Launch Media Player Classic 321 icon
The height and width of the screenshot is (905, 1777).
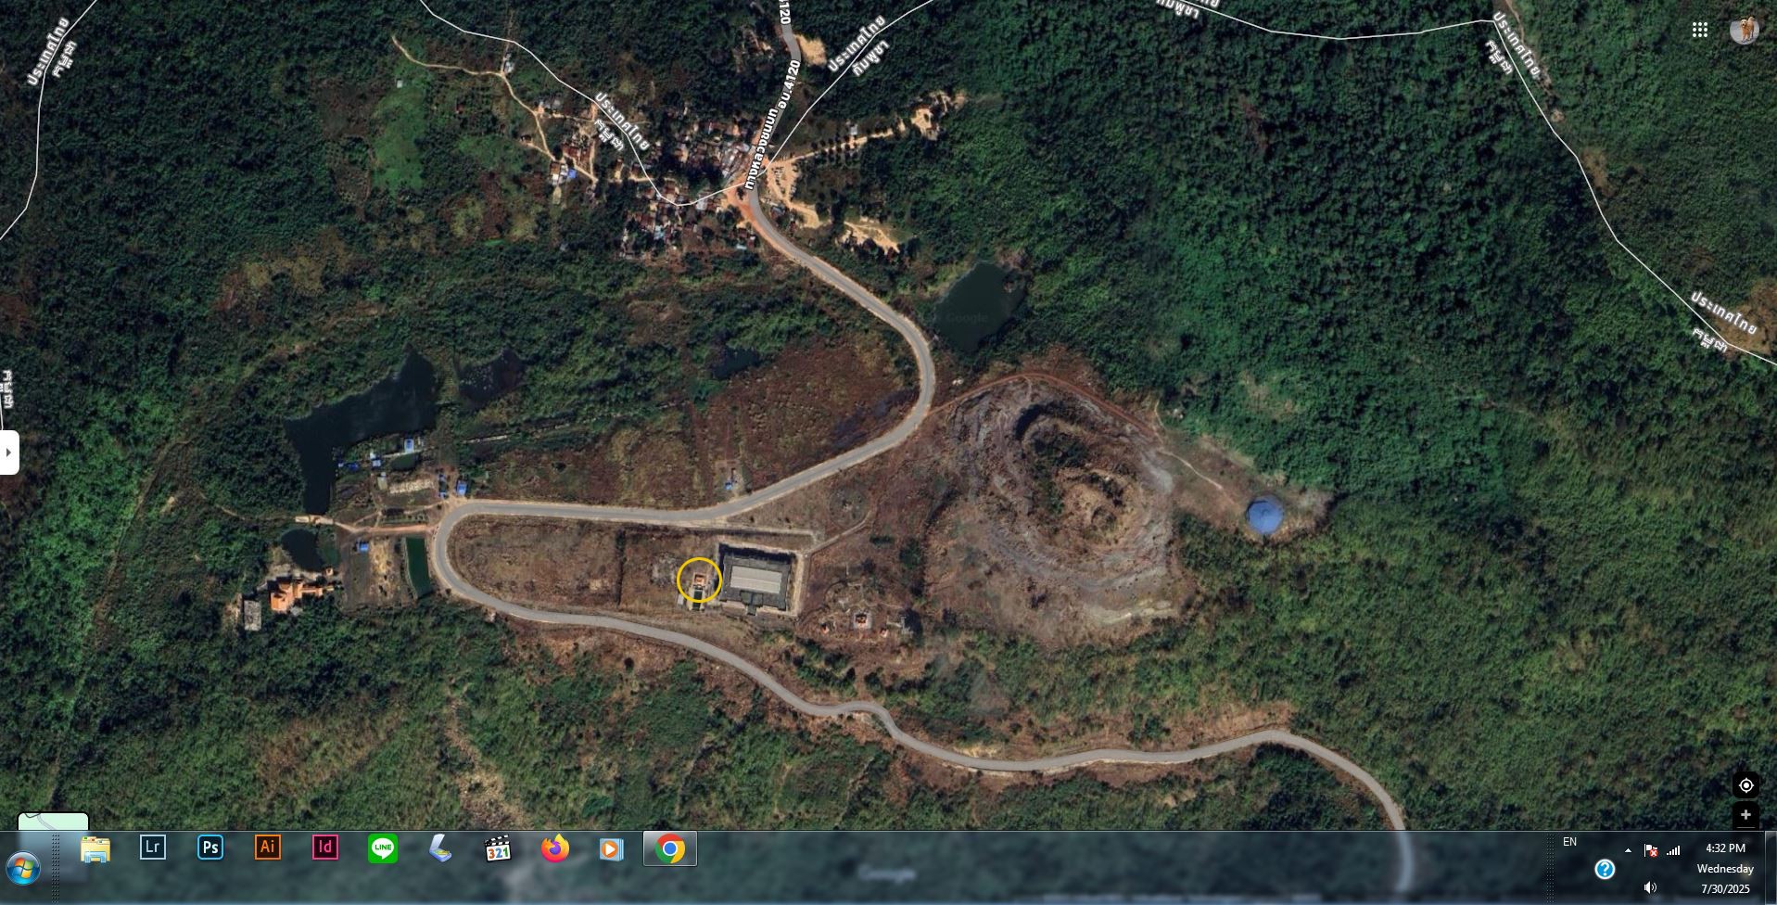point(498,848)
